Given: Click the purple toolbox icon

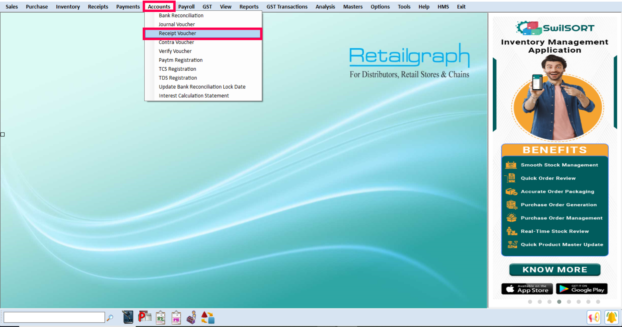Looking at the screenshot, I should point(192,318).
